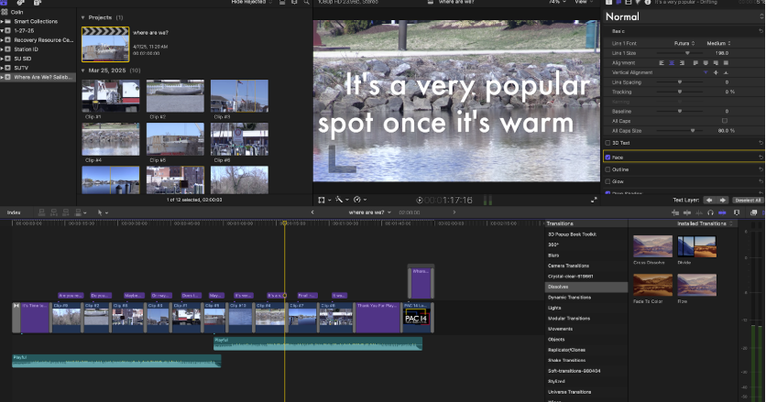The height and width of the screenshot is (402, 766).
Task: Click the Cross Dissolve transition thumbnail
Action: tap(651, 246)
